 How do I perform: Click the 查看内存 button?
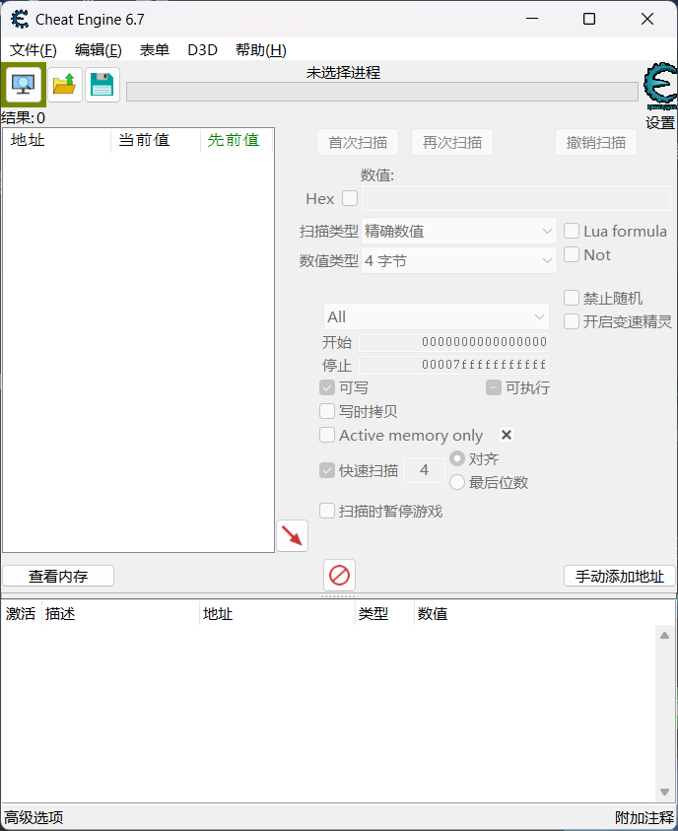[58, 576]
